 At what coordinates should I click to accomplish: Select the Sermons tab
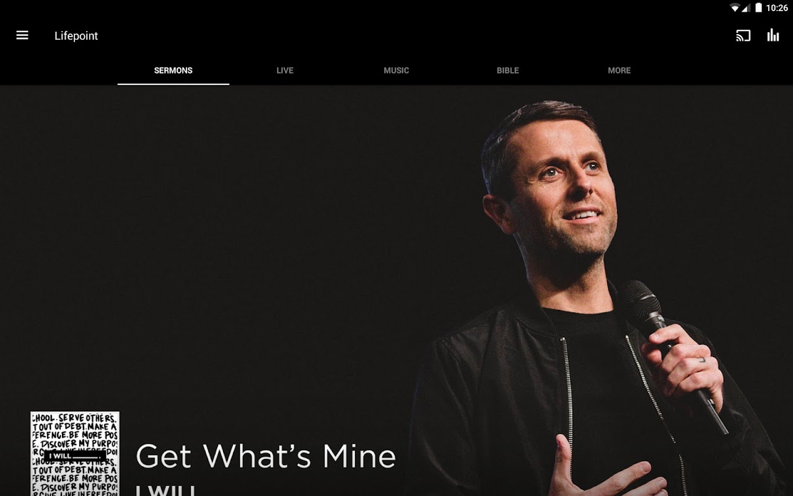173,71
